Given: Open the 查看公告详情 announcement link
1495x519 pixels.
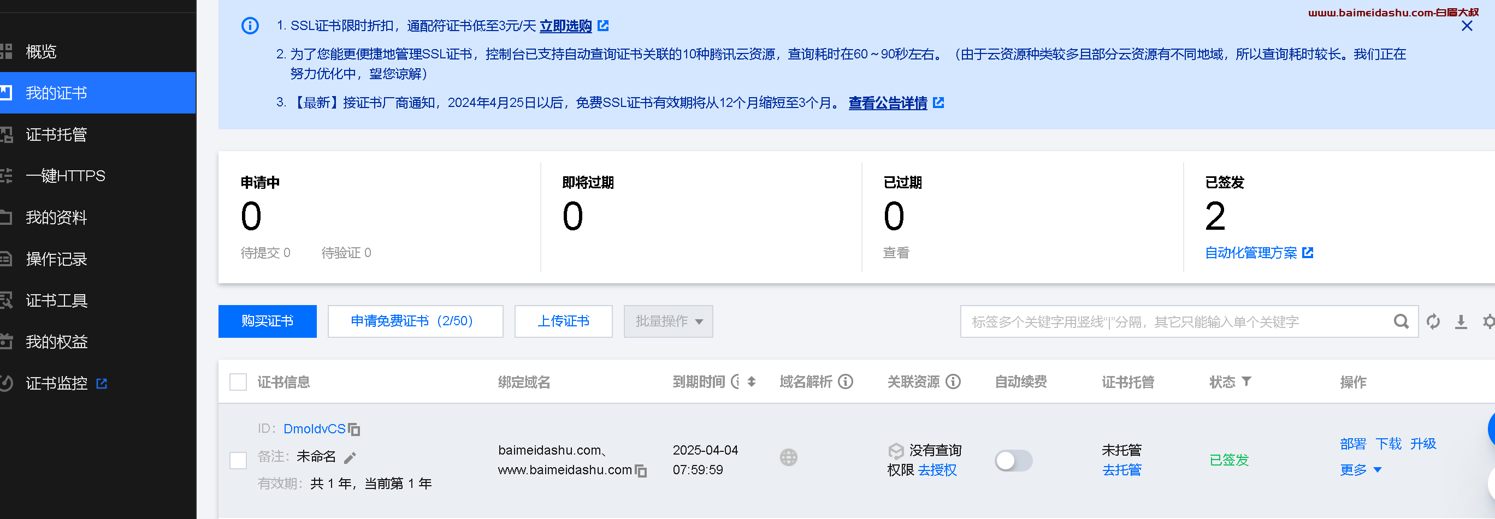Looking at the screenshot, I should tap(888, 103).
